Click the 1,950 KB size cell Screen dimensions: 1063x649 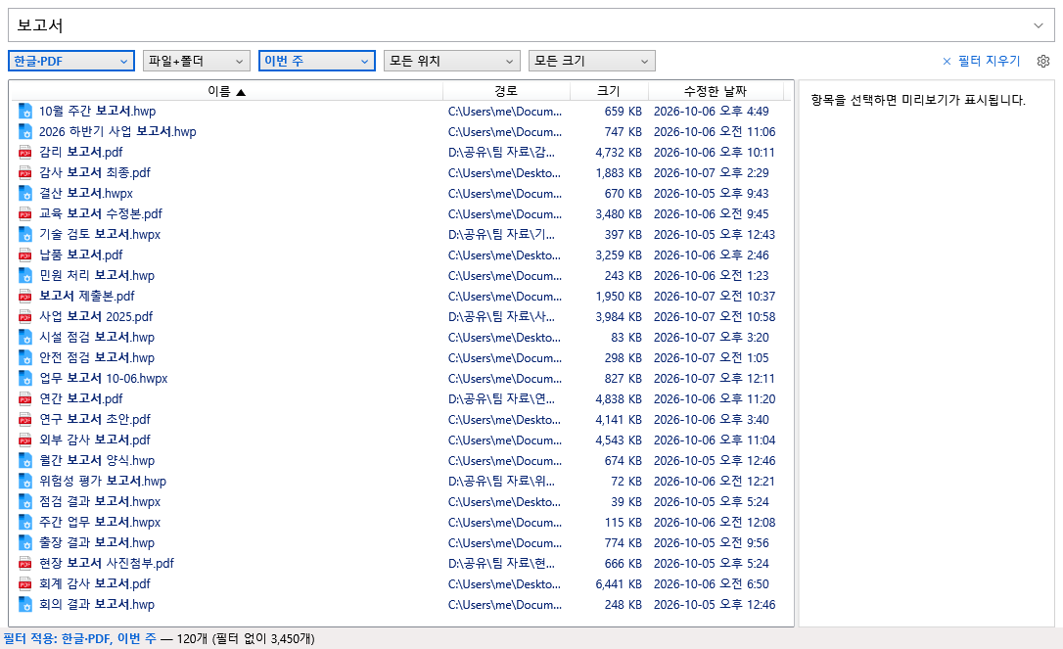(x=619, y=297)
